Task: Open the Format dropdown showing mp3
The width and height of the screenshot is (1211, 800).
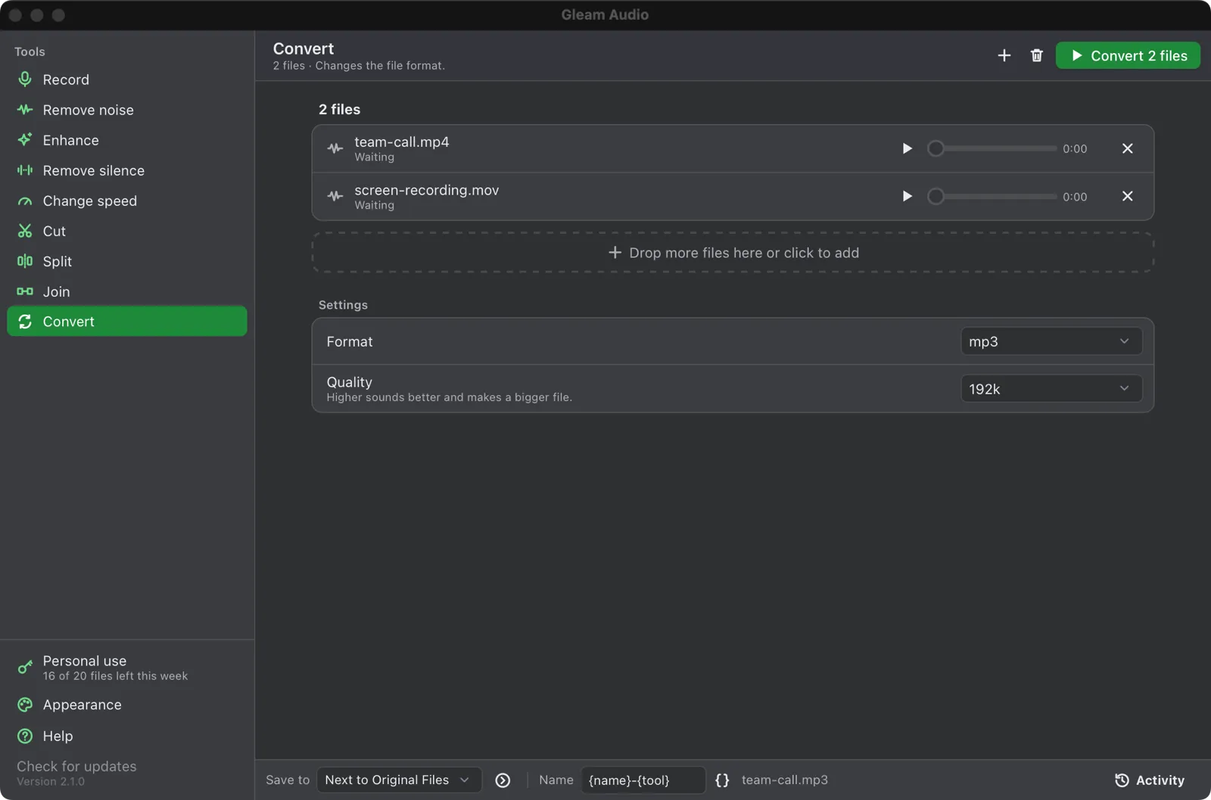Action: (1051, 341)
